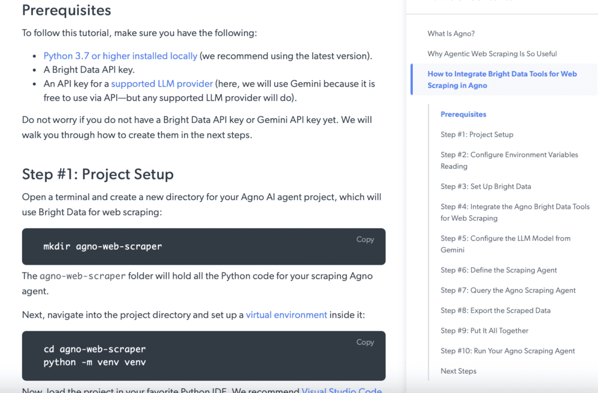This screenshot has width=598, height=393.
Task: Go to Step #8: Export Scraped Data
Action: (495, 311)
